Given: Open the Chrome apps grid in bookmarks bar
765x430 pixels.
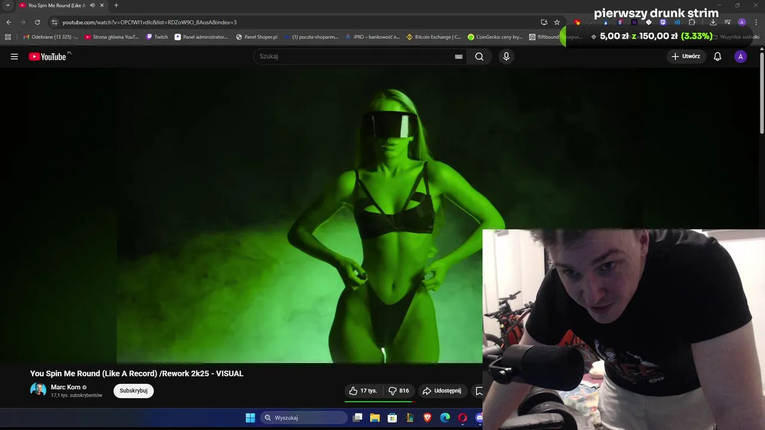Looking at the screenshot, I should [8, 37].
